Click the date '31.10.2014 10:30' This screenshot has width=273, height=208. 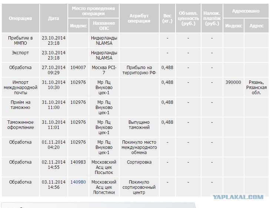pyautogui.click(x=53, y=85)
